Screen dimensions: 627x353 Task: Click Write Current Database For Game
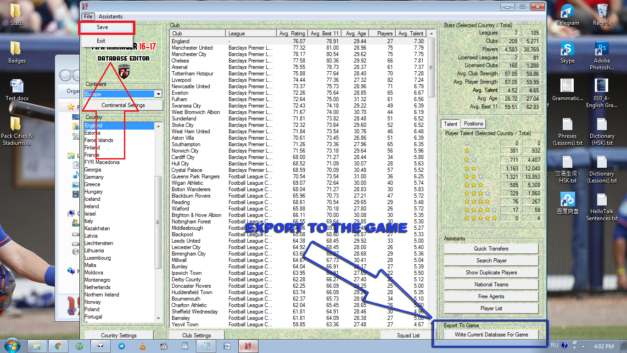tap(491, 335)
